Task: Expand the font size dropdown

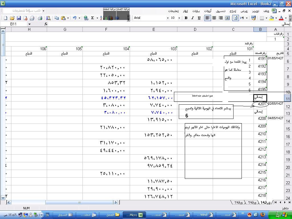Action: (179, 18)
